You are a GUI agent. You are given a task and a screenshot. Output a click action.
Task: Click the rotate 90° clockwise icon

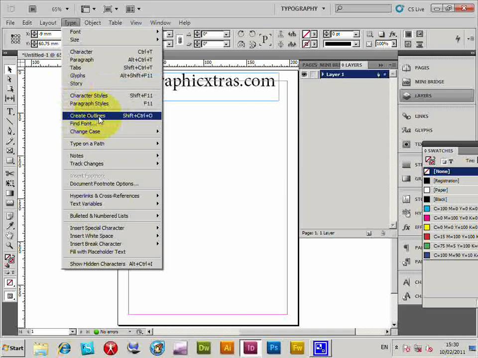click(241, 34)
